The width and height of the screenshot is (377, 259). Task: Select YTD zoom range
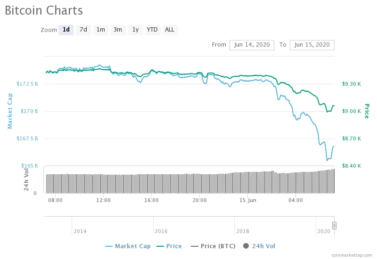pyautogui.click(x=152, y=30)
